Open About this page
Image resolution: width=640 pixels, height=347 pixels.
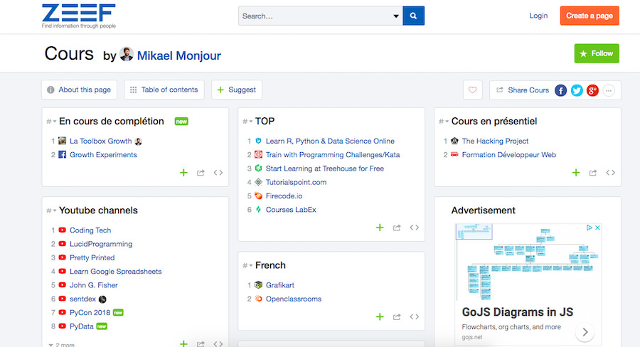pyautogui.click(x=79, y=90)
